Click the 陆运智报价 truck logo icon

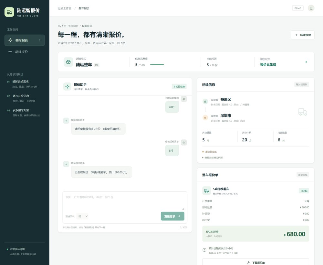point(9,12)
